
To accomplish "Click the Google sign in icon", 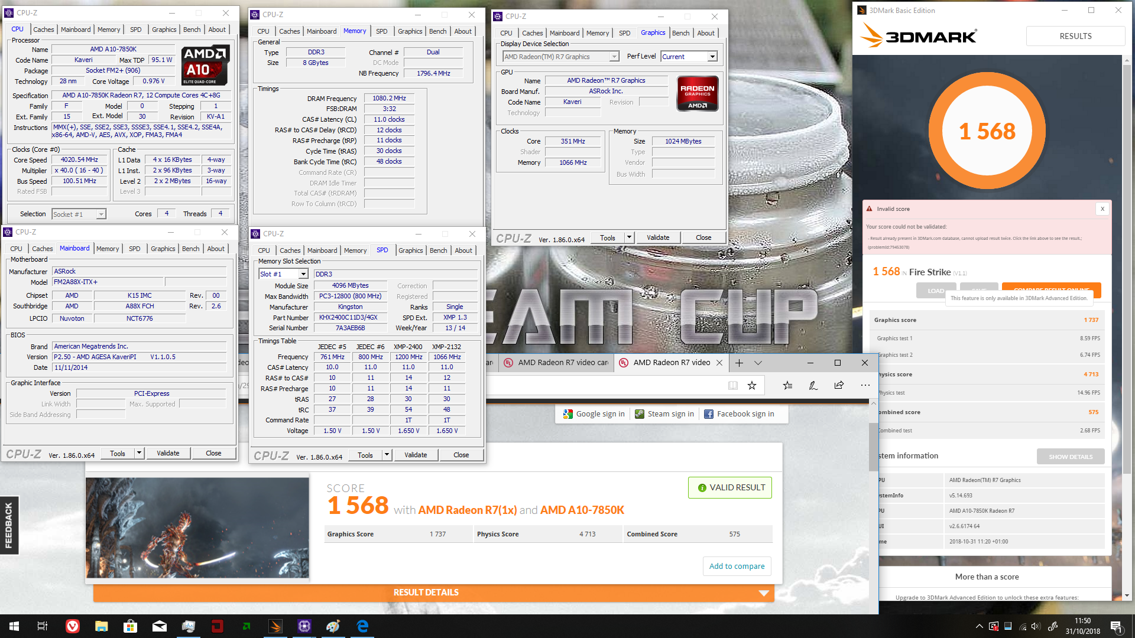I will 568,414.
